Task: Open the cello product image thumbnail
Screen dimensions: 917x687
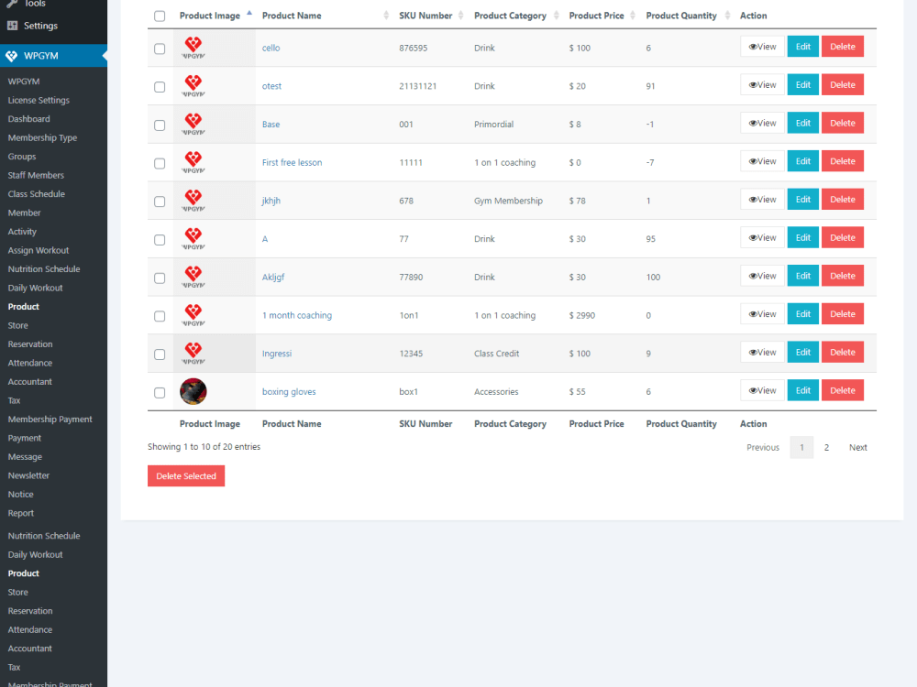Action: pos(193,48)
